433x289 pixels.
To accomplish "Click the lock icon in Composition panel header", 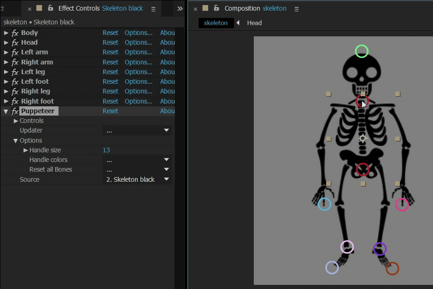I will pos(216,8).
